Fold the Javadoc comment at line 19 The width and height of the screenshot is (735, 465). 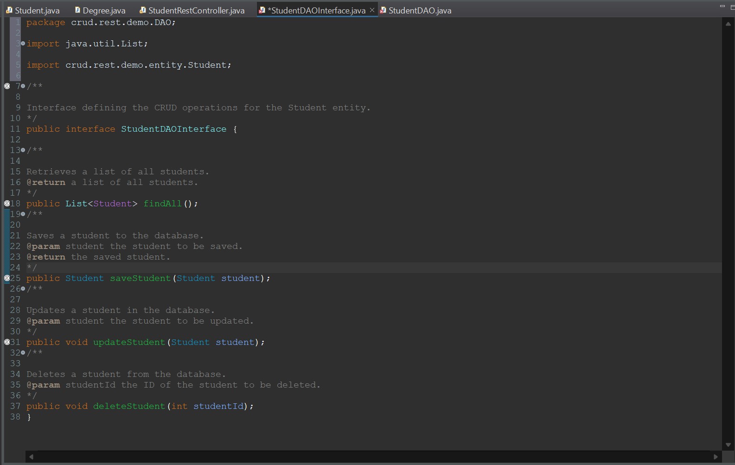(23, 214)
